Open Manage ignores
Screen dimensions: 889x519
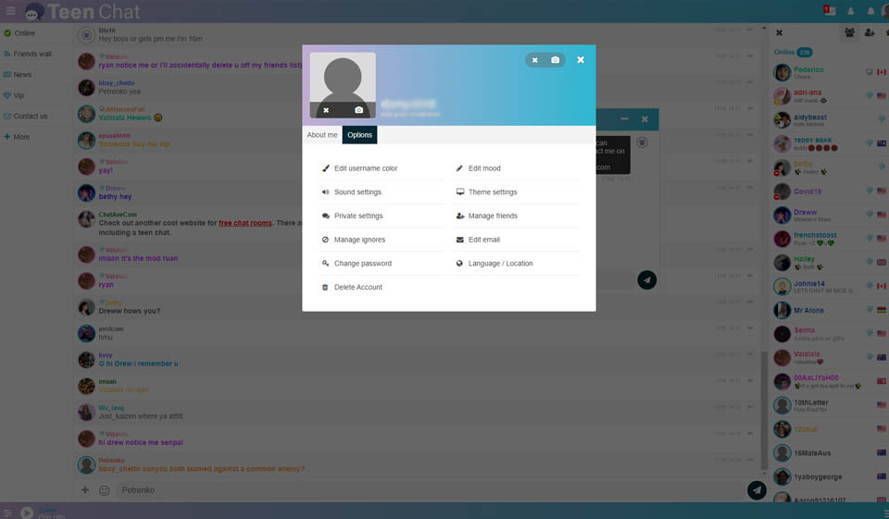(359, 240)
